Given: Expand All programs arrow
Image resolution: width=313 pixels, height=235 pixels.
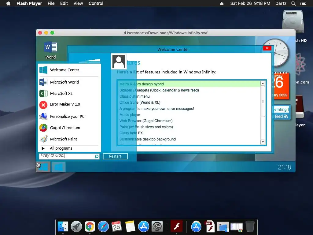Looking at the screenshot, I should (x=43, y=148).
